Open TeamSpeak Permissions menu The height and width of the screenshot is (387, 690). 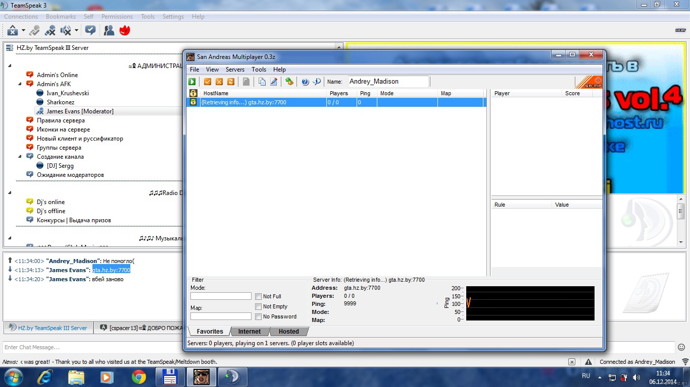point(117,17)
